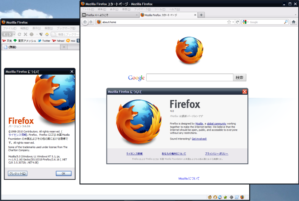This screenshot has width=299, height=201.
Task: Click the Firefox logo status bar icon
Action: click(242, 197)
